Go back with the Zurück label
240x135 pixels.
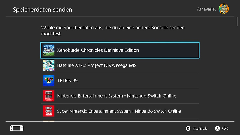click(x=200, y=128)
